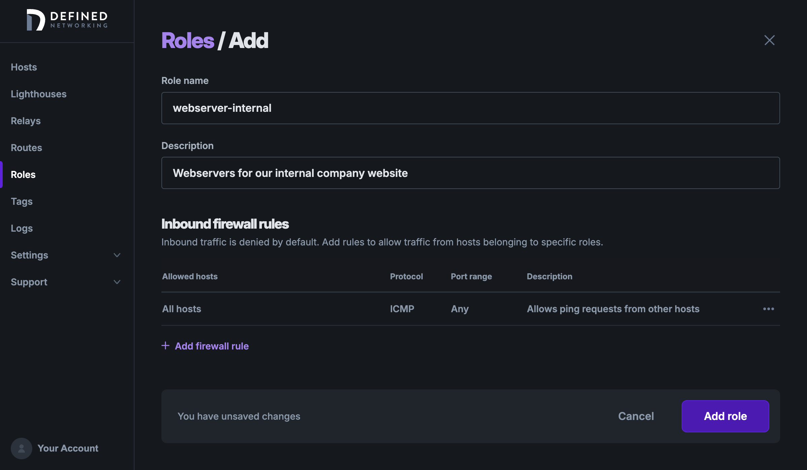Open options menu for the ICMP rule
807x470 pixels.
tap(768, 309)
